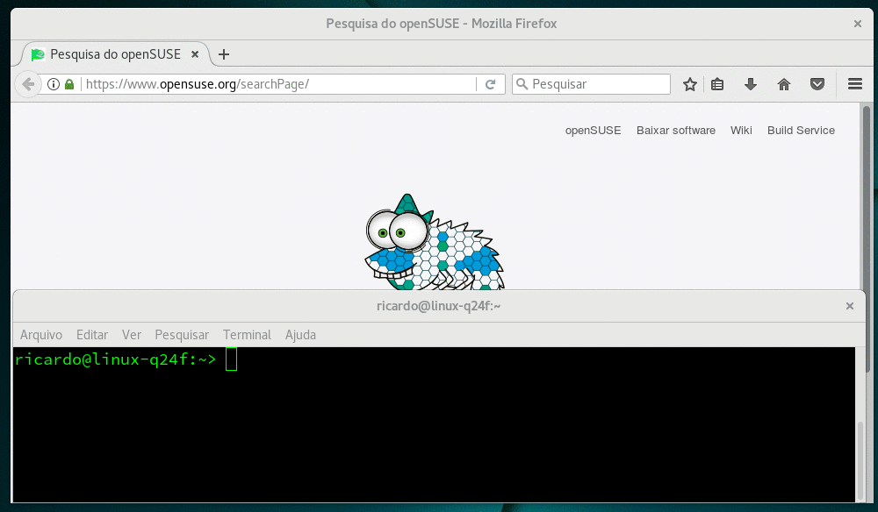Click the openSUSE chameleon mascot image
The width and height of the screenshot is (878, 512).
[x=435, y=242]
